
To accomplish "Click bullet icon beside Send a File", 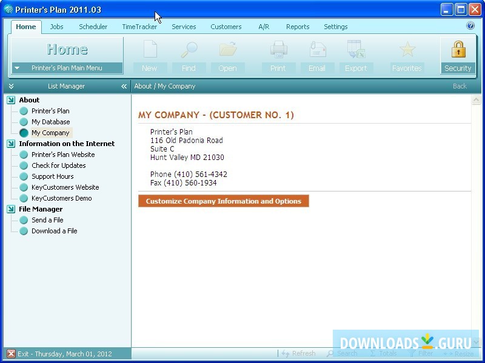I will (x=24, y=220).
